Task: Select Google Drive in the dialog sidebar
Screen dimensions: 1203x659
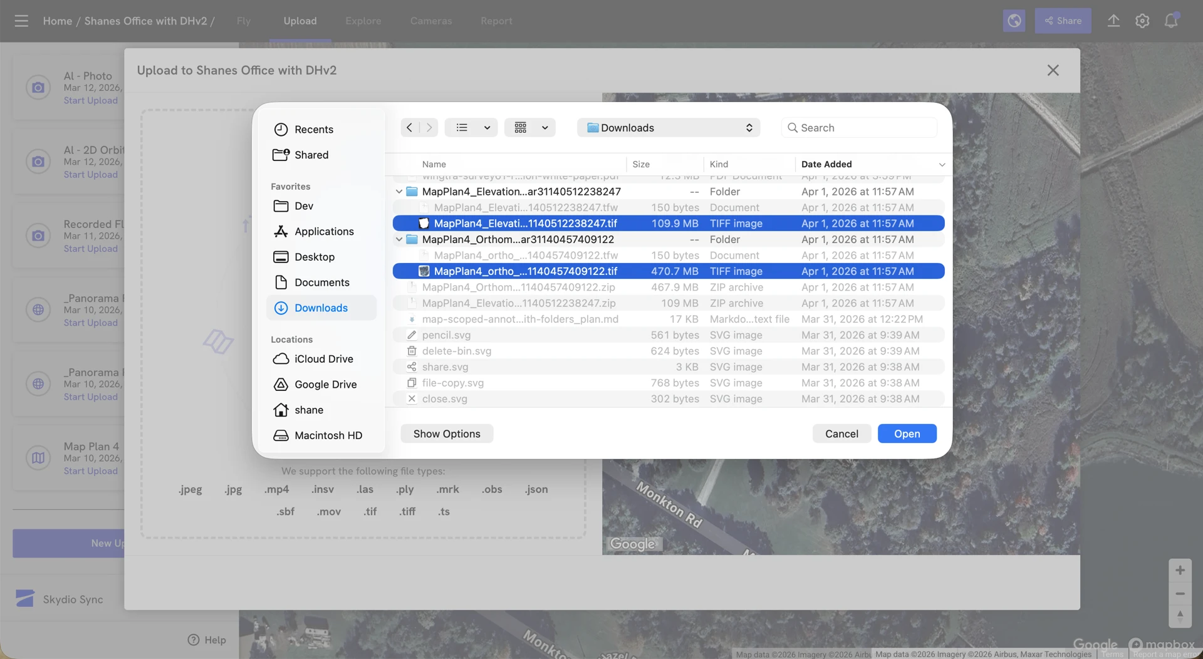Action: (x=325, y=384)
